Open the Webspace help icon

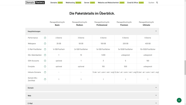tap(45, 44)
